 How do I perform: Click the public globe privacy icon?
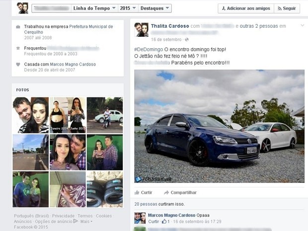(187, 39)
